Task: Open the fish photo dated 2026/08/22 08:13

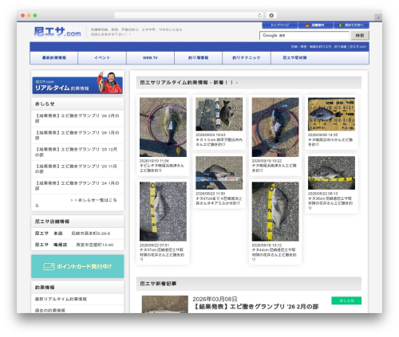Action: tap(331, 173)
